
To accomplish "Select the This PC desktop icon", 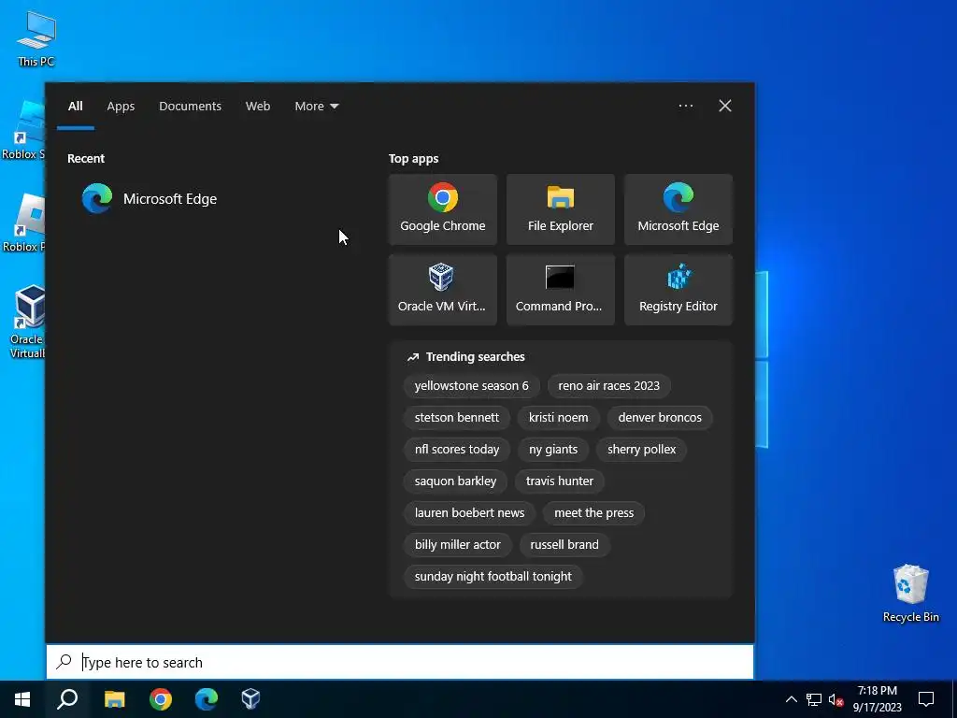I will coord(36,37).
